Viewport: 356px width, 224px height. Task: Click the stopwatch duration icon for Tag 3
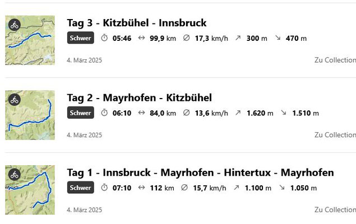[104, 38]
